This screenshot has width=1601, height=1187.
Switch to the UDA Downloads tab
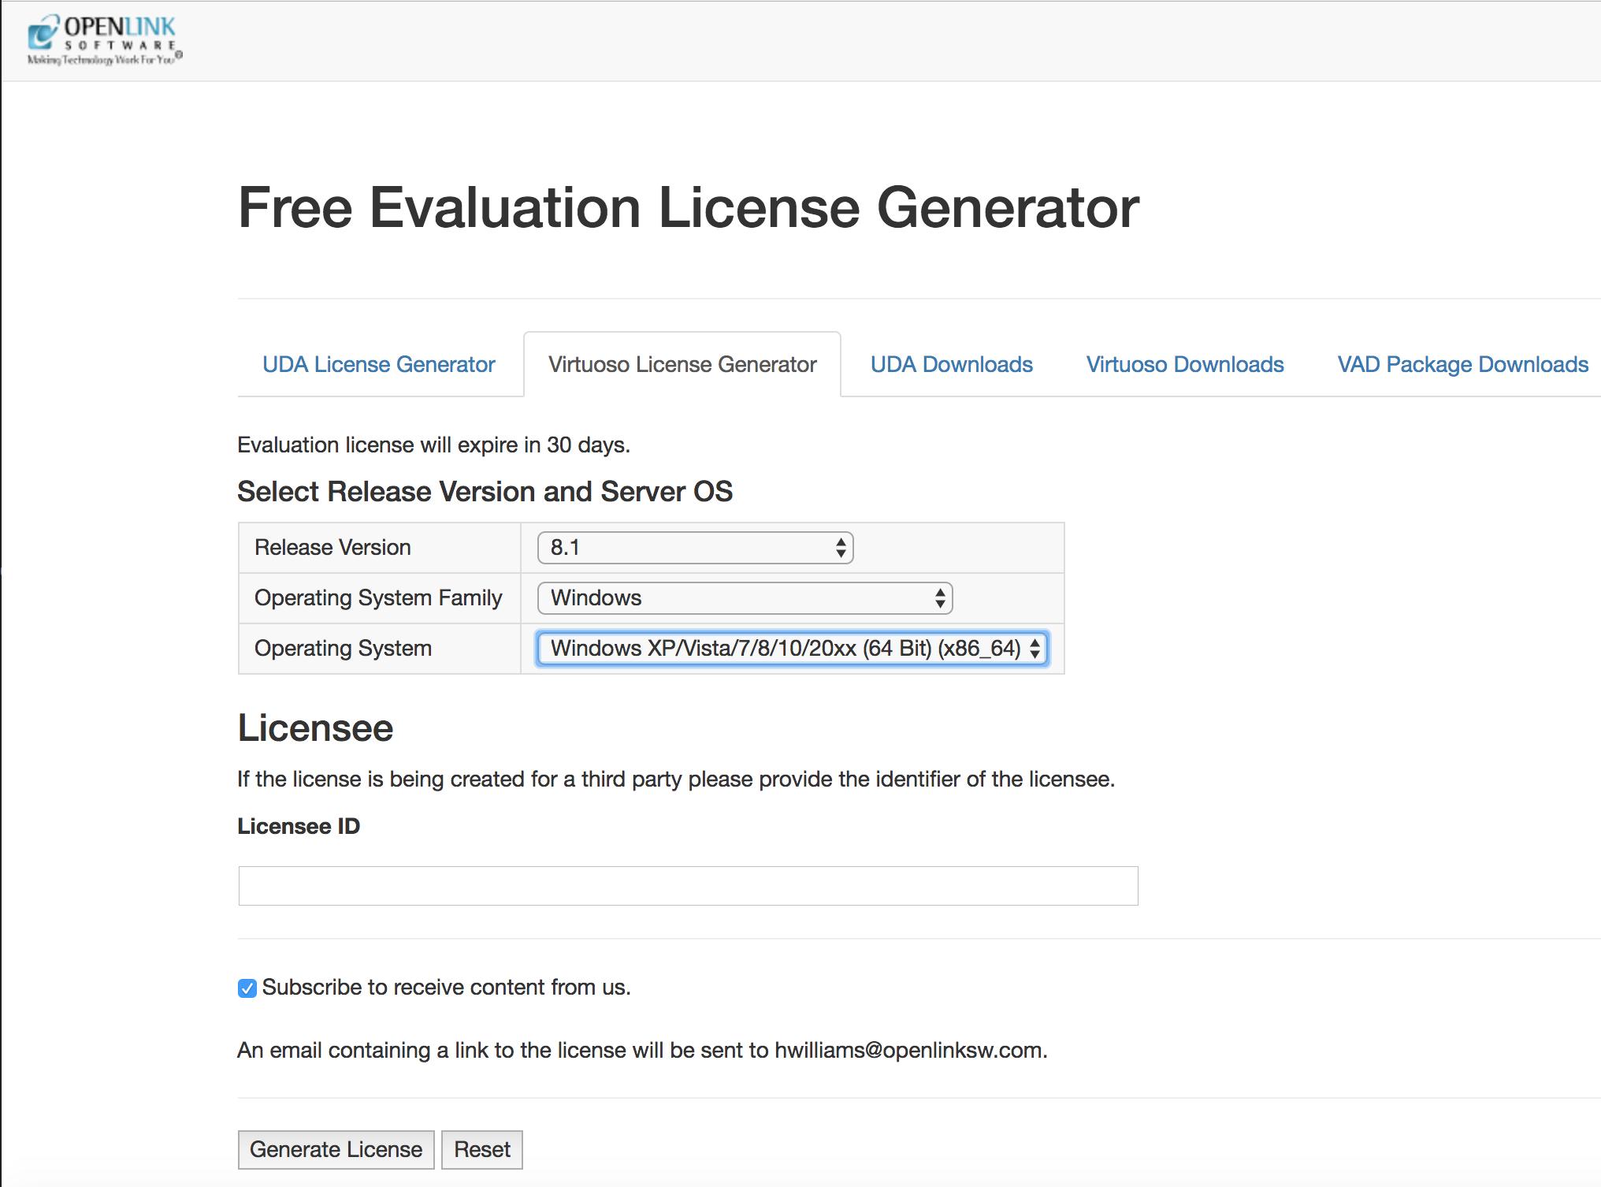951,364
